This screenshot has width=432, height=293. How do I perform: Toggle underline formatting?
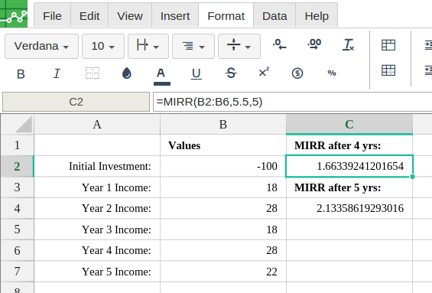[197, 73]
